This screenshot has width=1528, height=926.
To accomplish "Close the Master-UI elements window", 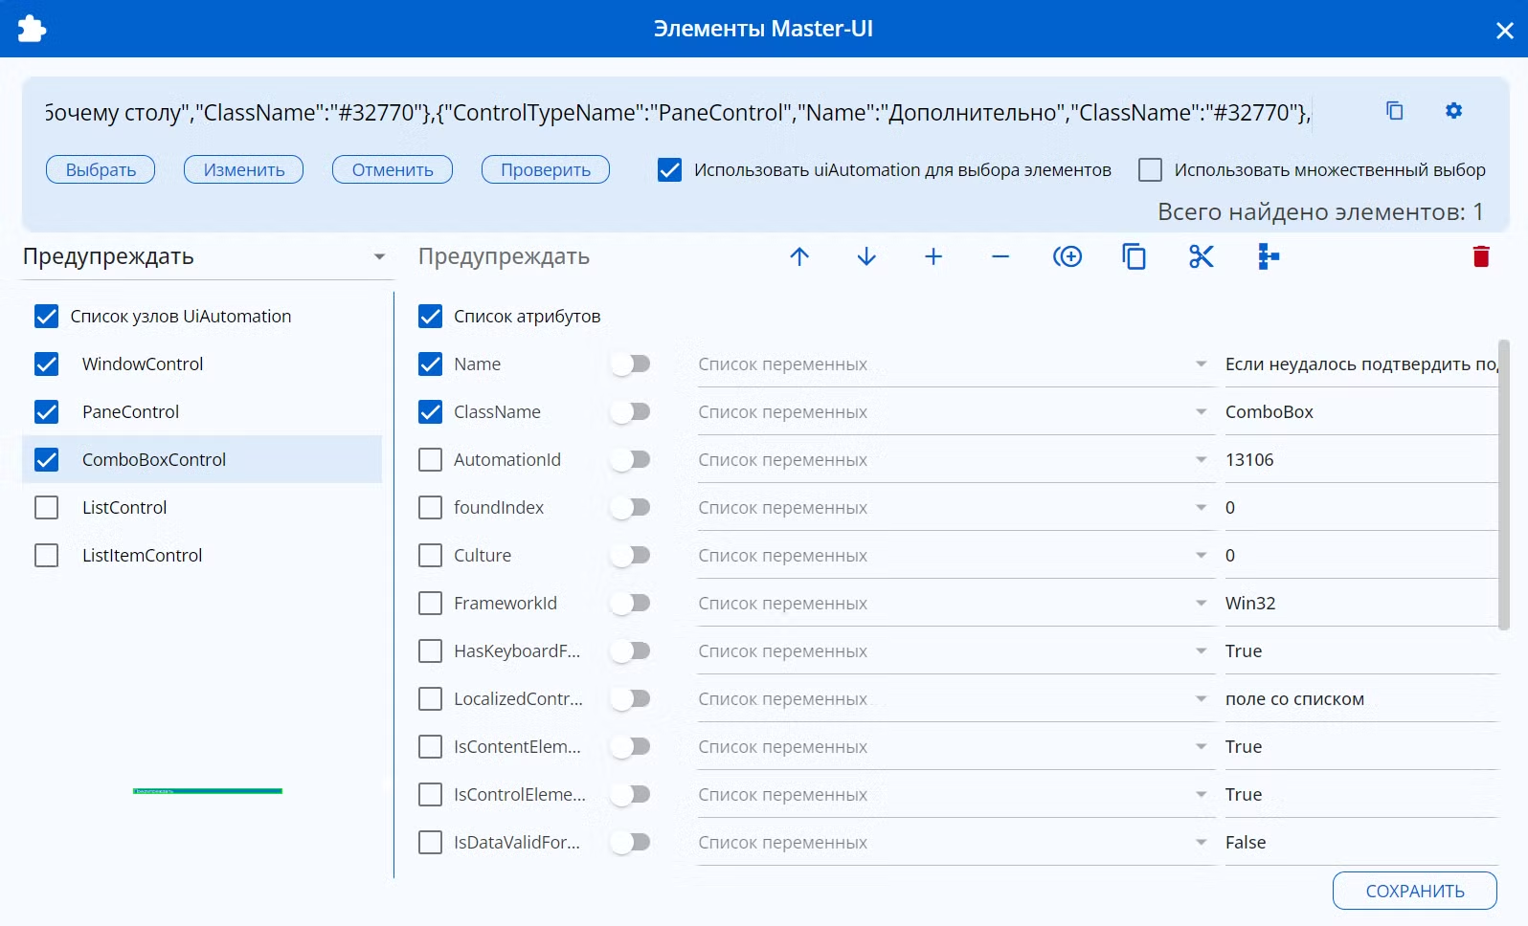I will (x=1505, y=31).
